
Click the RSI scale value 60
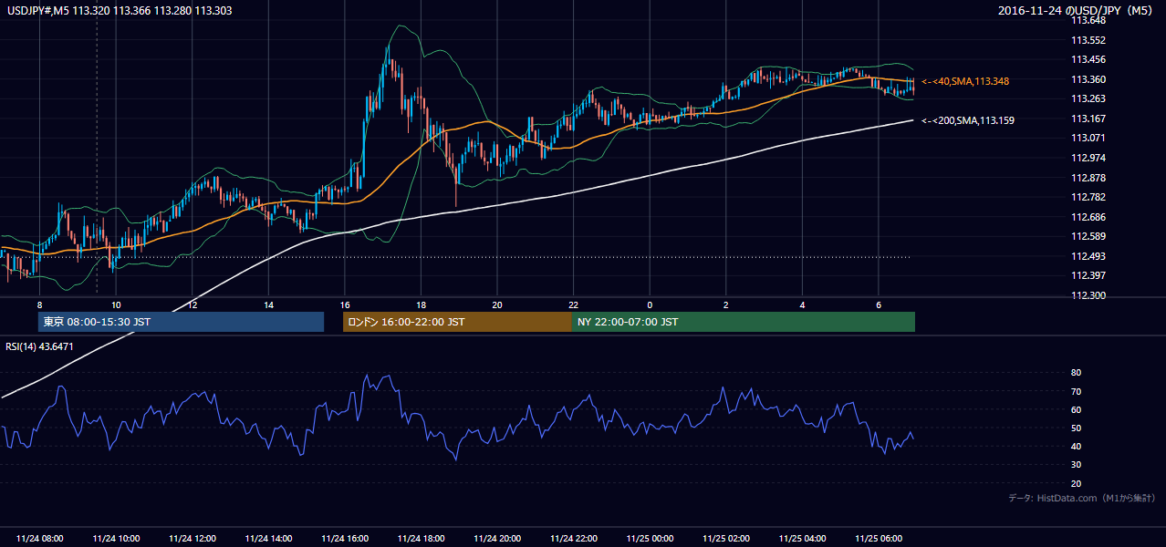(1076, 409)
